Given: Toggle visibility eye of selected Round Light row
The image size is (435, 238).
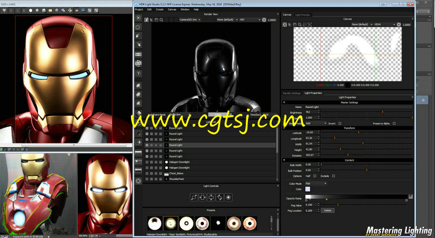Looking at the screenshot, I should pyautogui.click(x=147, y=145).
